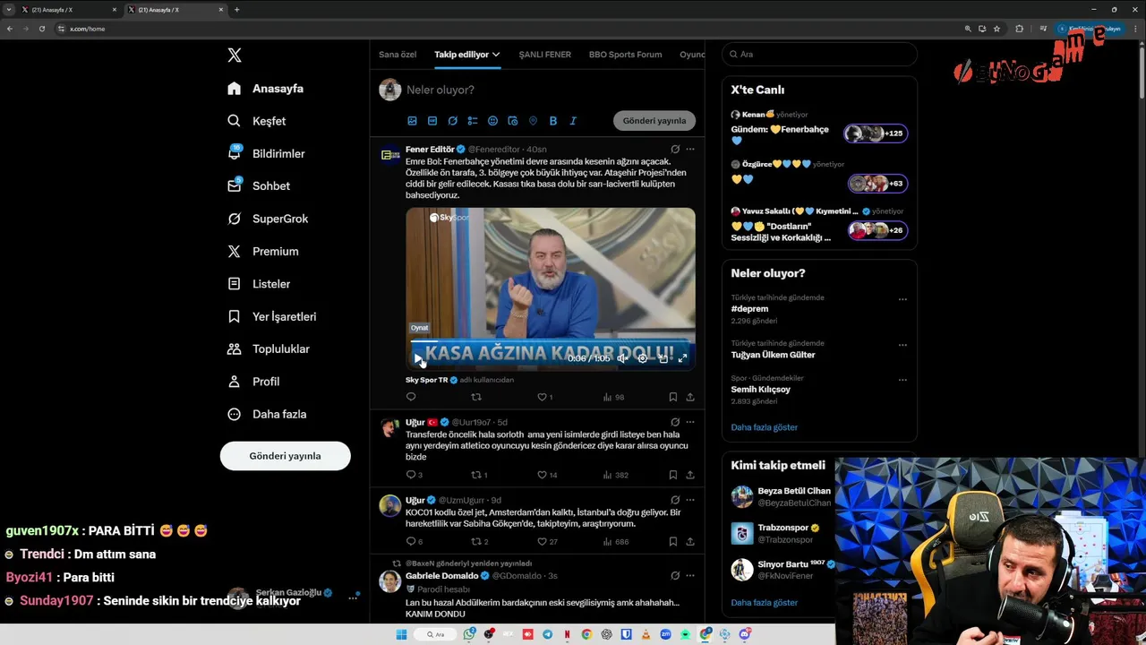
Task: Open Yer İşaretleri bookmarks
Action: [x=271, y=316]
